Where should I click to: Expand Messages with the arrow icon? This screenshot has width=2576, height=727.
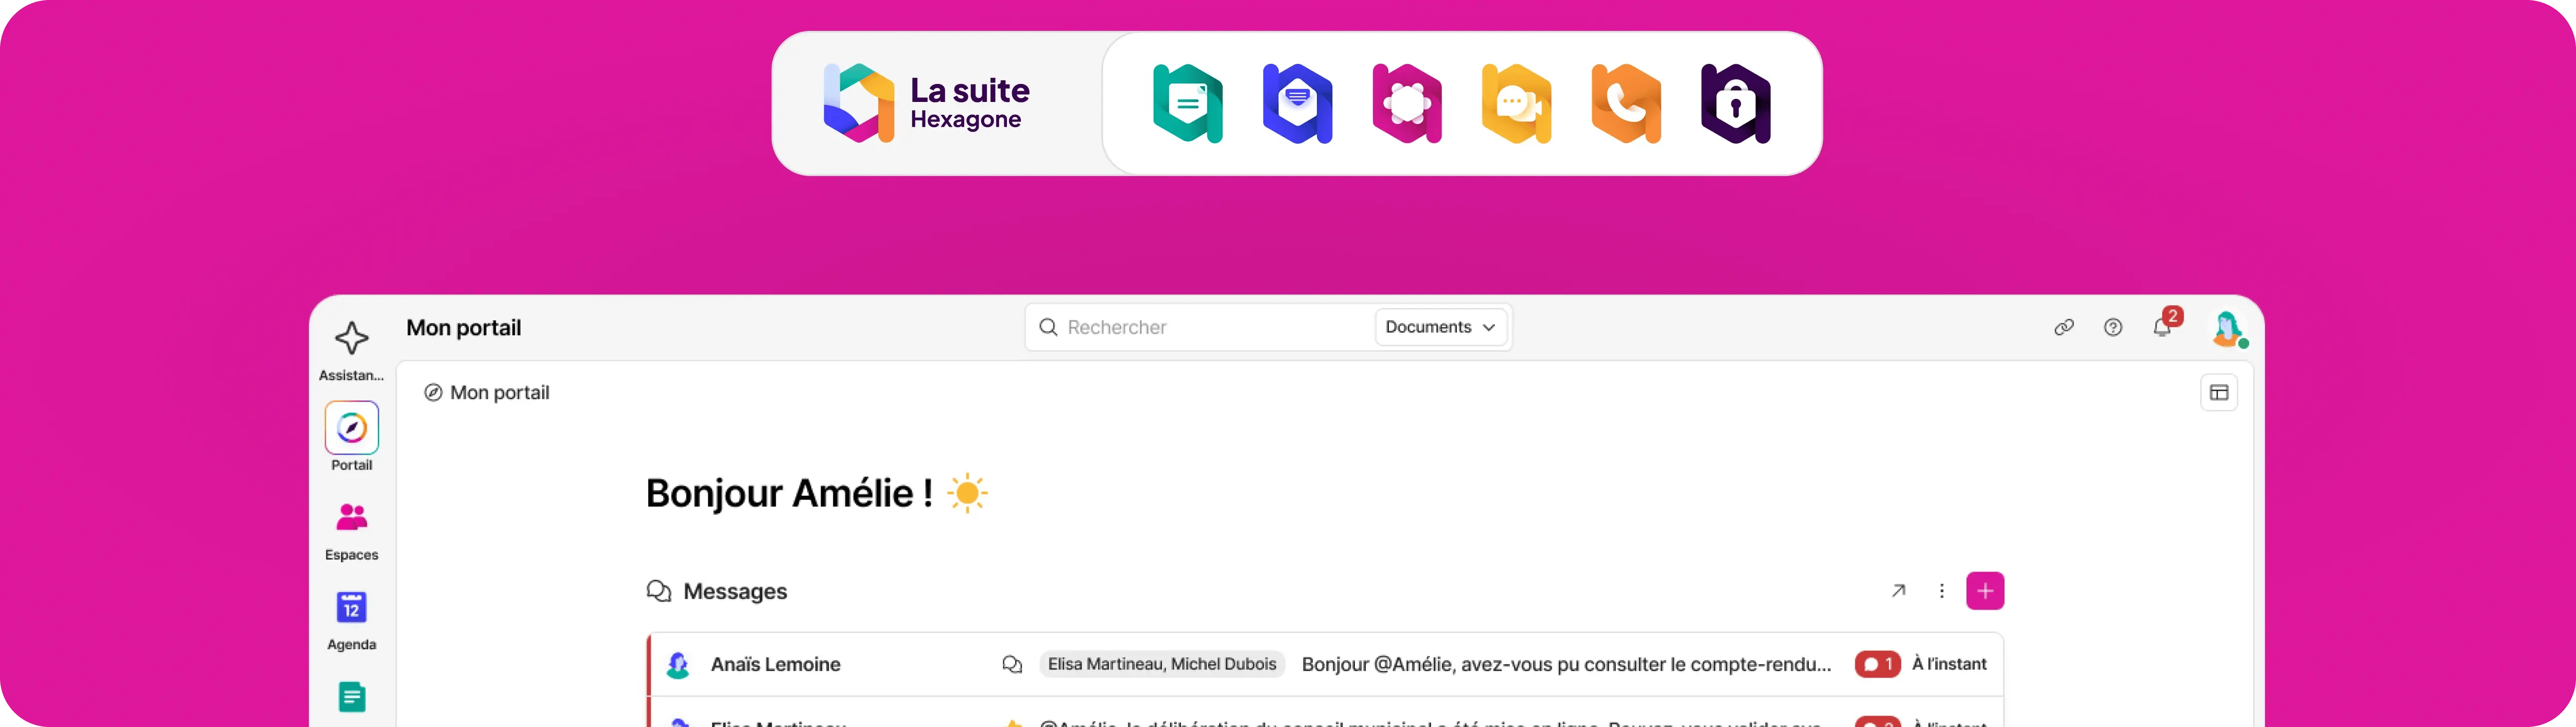pyautogui.click(x=1898, y=591)
